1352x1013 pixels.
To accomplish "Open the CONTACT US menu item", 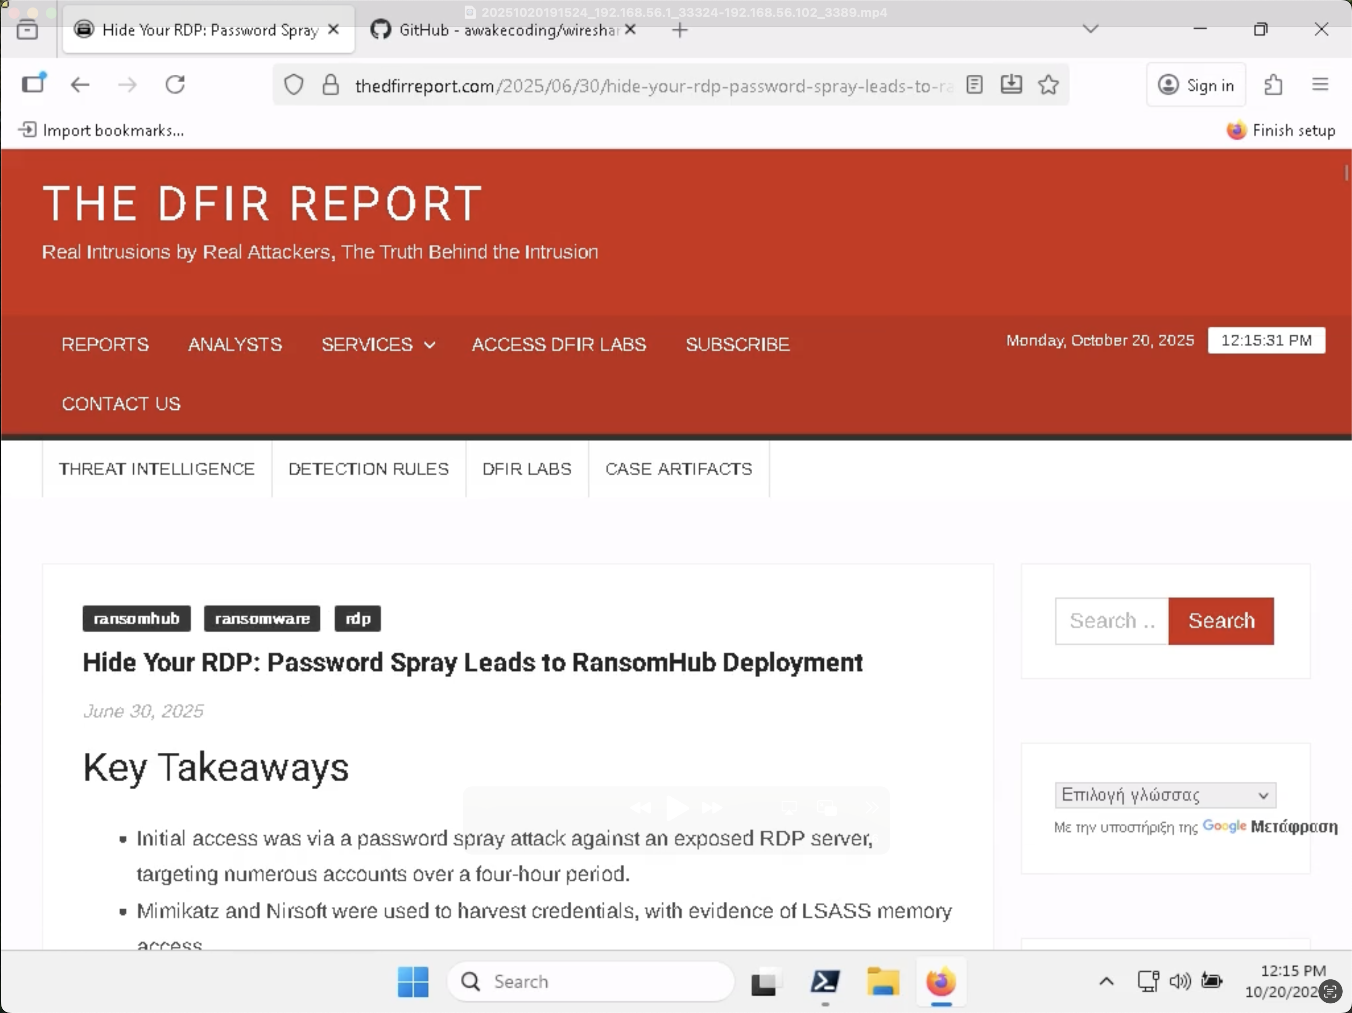I will (x=121, y=403).
